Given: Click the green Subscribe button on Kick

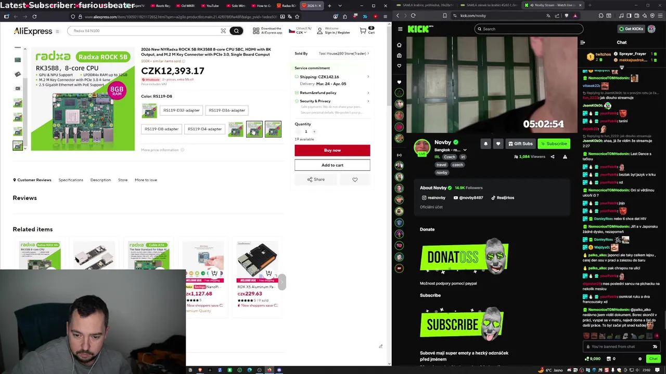Looking at the screenshot, I should coord(554,143).
